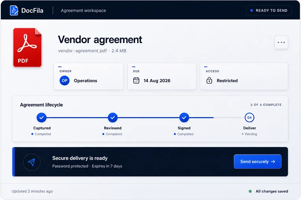Click the vendor-agreement.pdf file name text

pyautogui.click(x=82, y=51)
